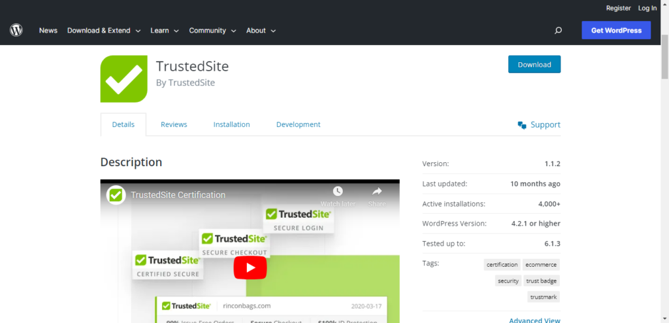Viewport: 669px width, 323px height.
Task: Click the version value 1.1.2
Action: [x=552, y=163]
